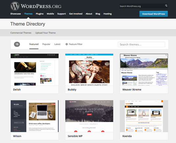Click the theme count badge 15
The height and width of the screenshot is (143, 176).
[17, 44]
